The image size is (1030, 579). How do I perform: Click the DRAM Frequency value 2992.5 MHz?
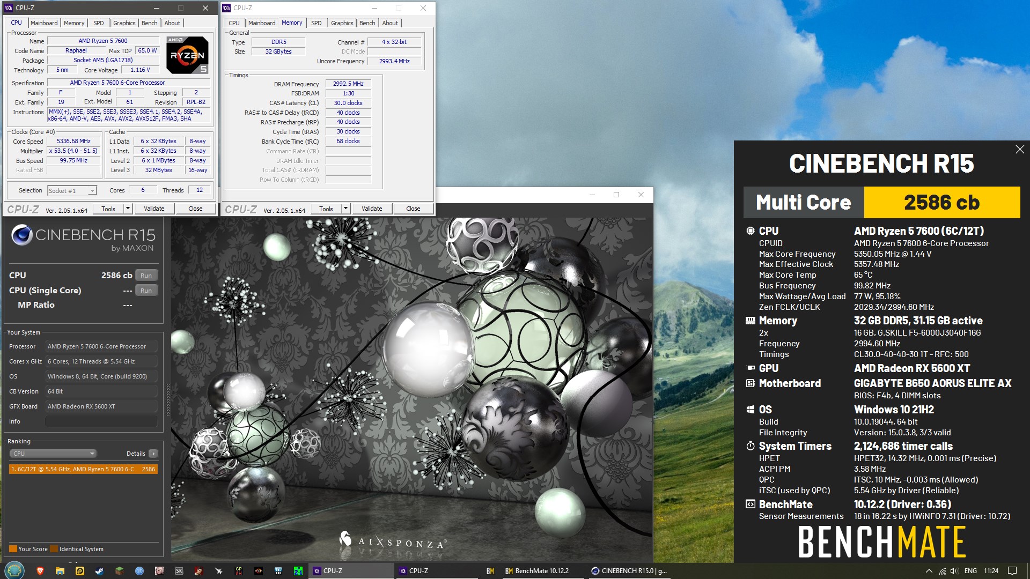348,84
